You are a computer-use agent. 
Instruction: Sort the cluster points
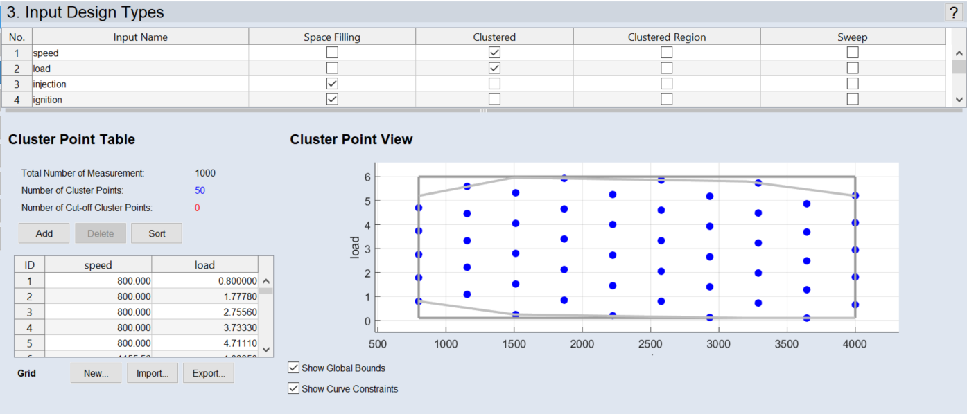(x=157, y=233)
